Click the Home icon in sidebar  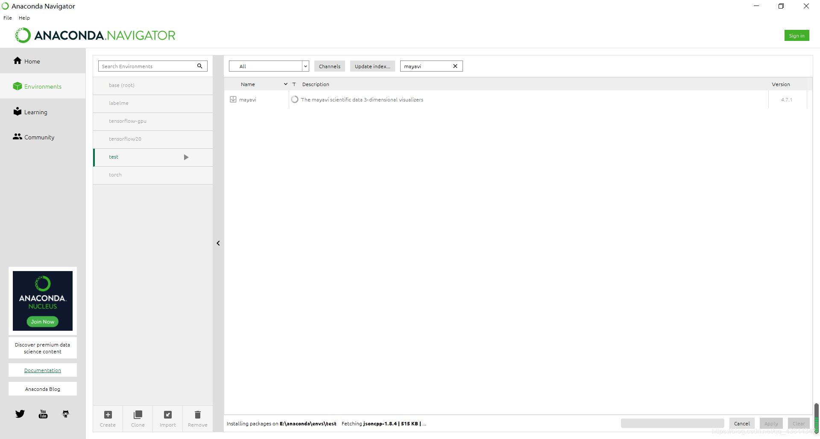[18, 61]
